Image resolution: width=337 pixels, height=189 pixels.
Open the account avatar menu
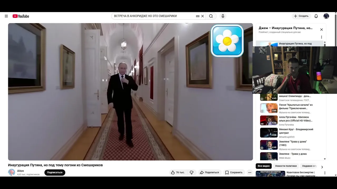(326, 16)
